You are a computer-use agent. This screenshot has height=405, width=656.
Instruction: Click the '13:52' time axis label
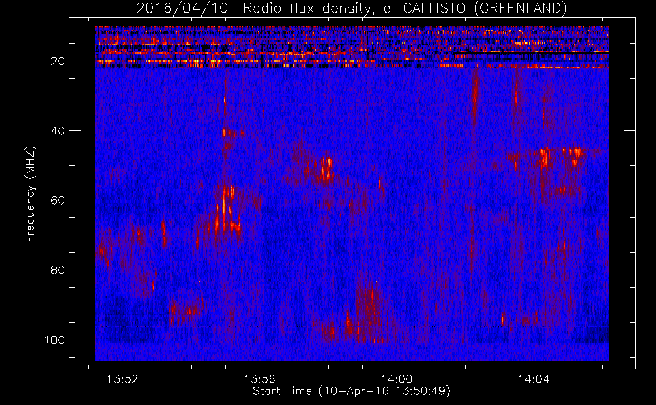(122, 379)
